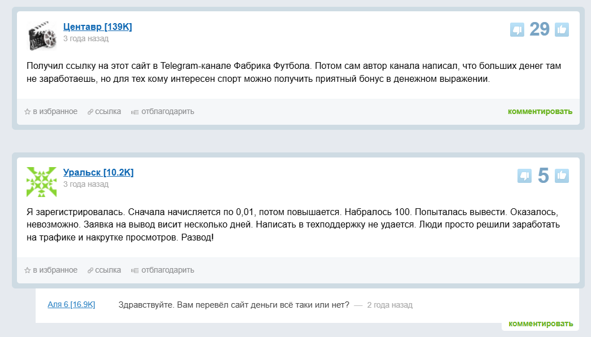Click thumbs-down icon on Центавр's review
This screenshot has height=337, width=591.
pos(517,29)
